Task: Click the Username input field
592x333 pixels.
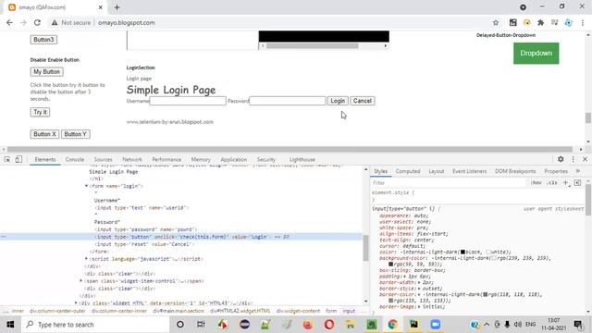Action: [188, 101]
